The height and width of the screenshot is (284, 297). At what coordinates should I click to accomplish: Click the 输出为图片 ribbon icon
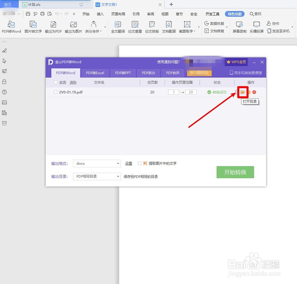[74, 27]
